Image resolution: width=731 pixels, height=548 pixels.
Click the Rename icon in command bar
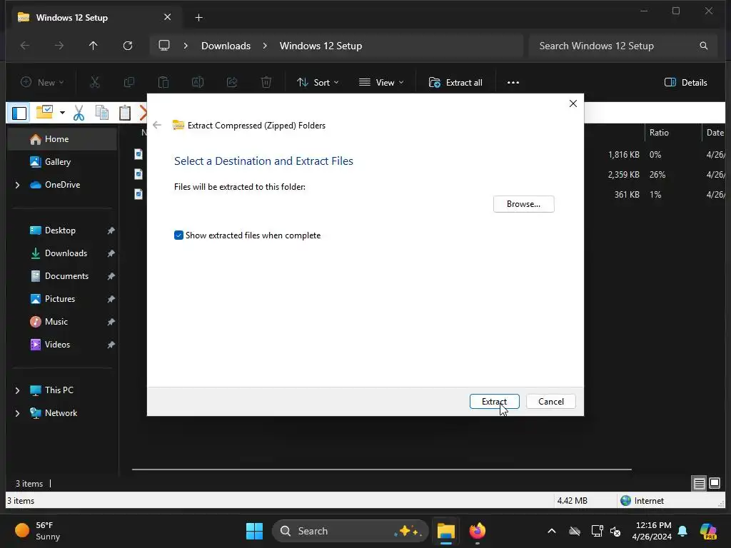[x=198, y=83]
